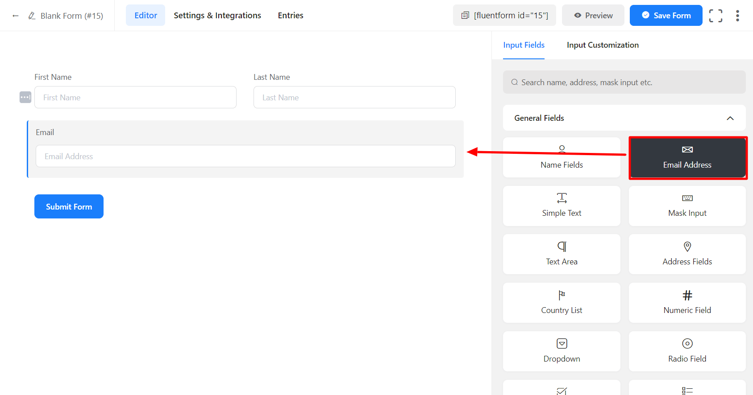Switch to Settings & Integrations tab

point(217,16)
